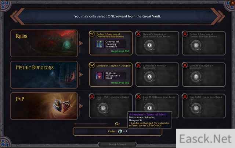Click the lock icon in the Complete 4 Mythic+ Dungeons slot
Viewport: 235px width, 148px height.
pyautogui.click(x=149, y=76)
